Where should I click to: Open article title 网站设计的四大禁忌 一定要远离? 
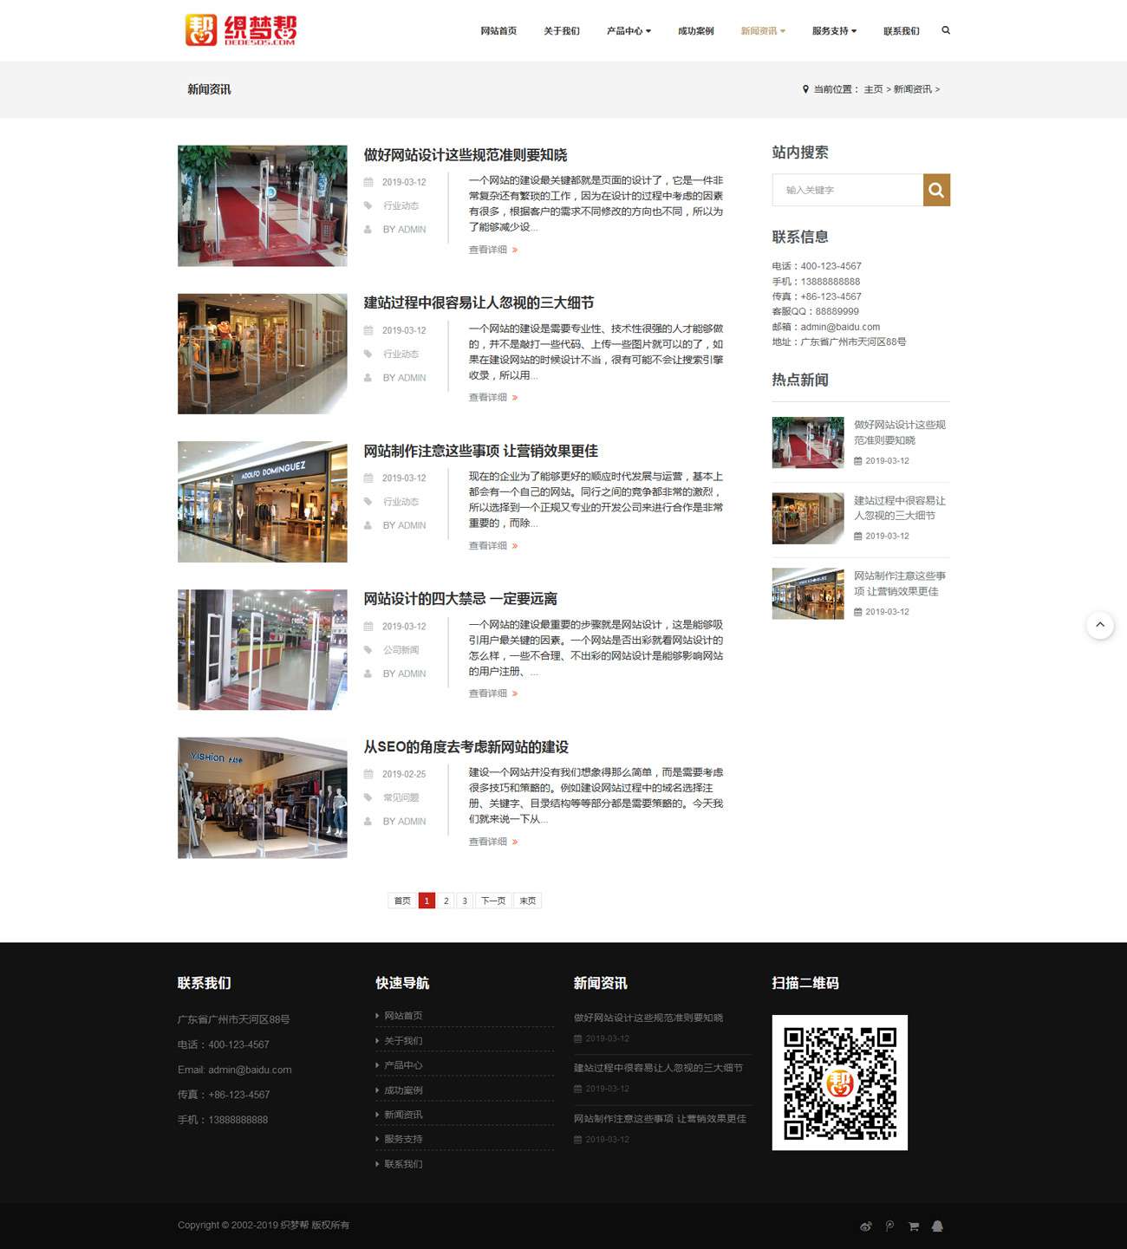pos(460,599)
